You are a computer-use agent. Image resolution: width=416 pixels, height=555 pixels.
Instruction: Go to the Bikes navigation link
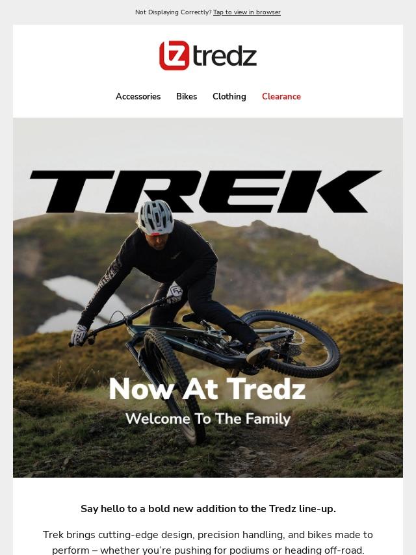point(187,96)
